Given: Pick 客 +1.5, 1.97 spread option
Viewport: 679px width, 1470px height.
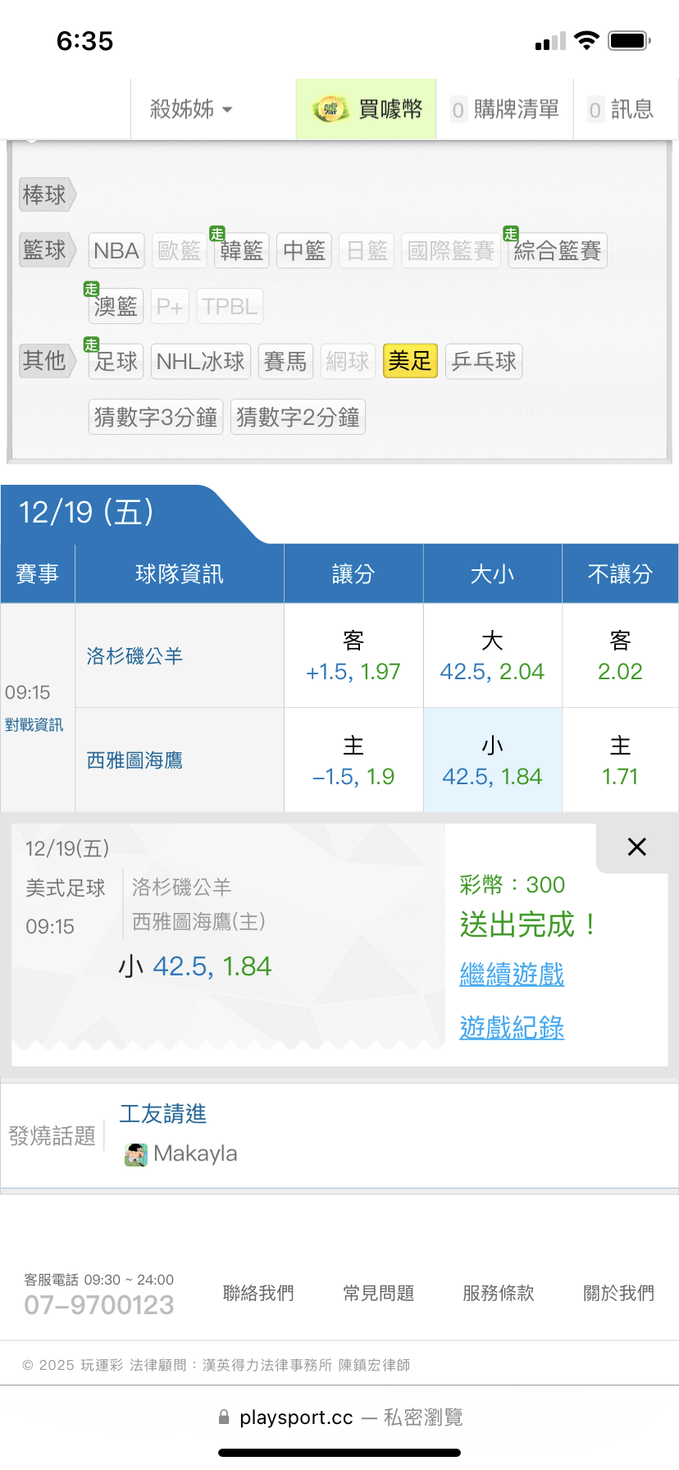Looking at the screenshot, I should 353,656.
